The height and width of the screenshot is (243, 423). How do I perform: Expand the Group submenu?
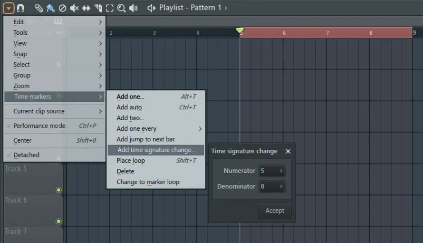pyautogui.click(x=55, y=75)
